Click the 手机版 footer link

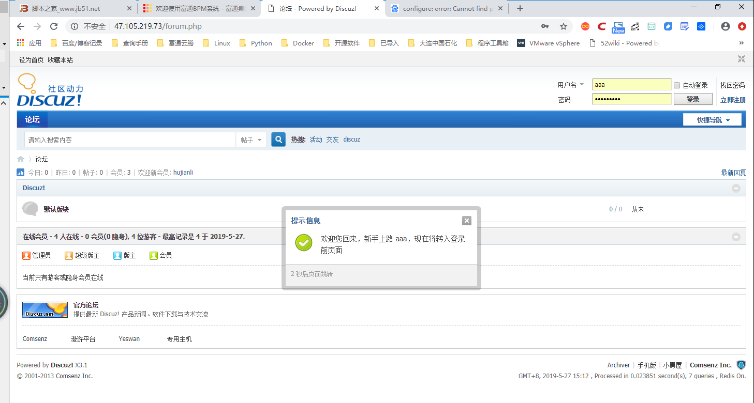(646, 365)
